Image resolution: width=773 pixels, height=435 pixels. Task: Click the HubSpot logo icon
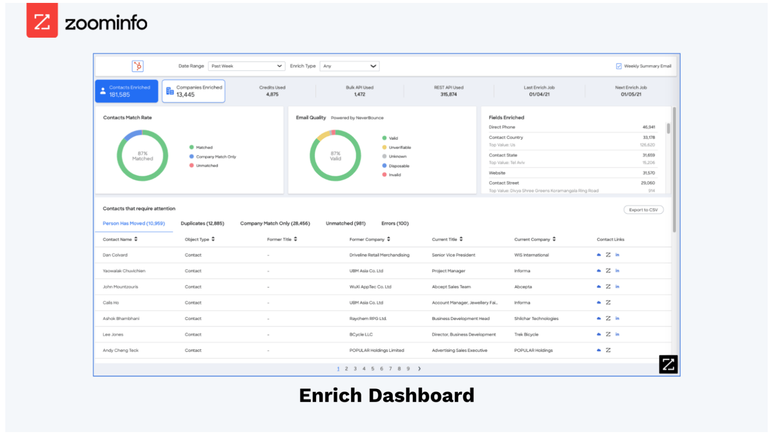pyautogui.click(x=138, y=66)
